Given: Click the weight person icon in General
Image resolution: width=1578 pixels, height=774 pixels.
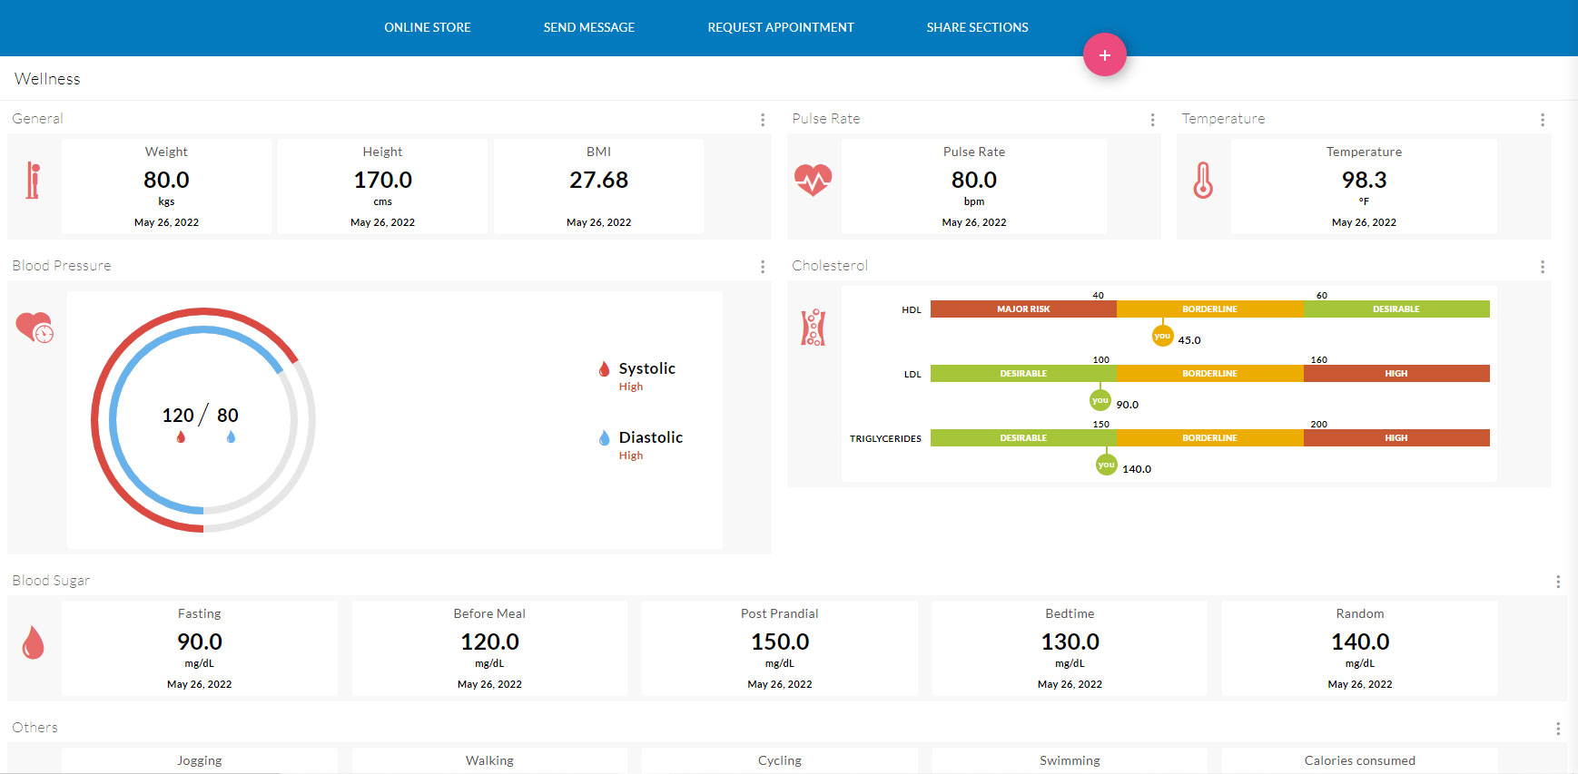Looking at the screenshot, I should [33, 181].
